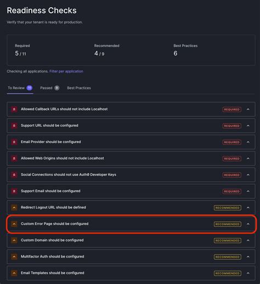Expand the Email Templates row chevron

pos(248,273)
